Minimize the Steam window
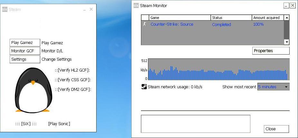This screenshot has height=138, width=298. 85,10
